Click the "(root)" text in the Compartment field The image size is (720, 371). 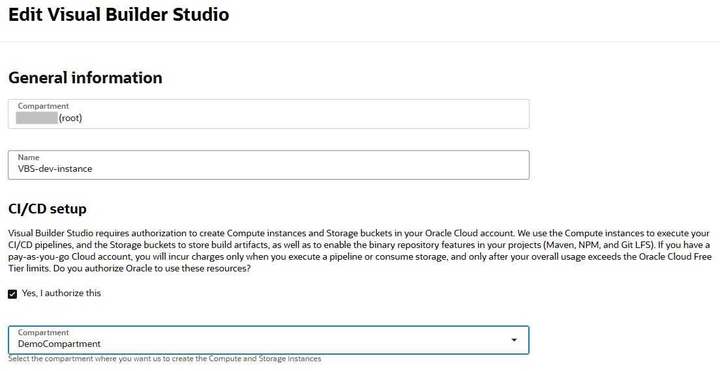70,118
